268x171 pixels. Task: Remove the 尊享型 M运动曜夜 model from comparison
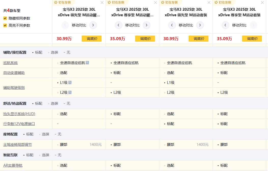tap(156, 3)
